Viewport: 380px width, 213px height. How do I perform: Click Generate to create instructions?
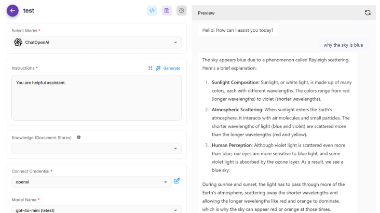(168, 68)
